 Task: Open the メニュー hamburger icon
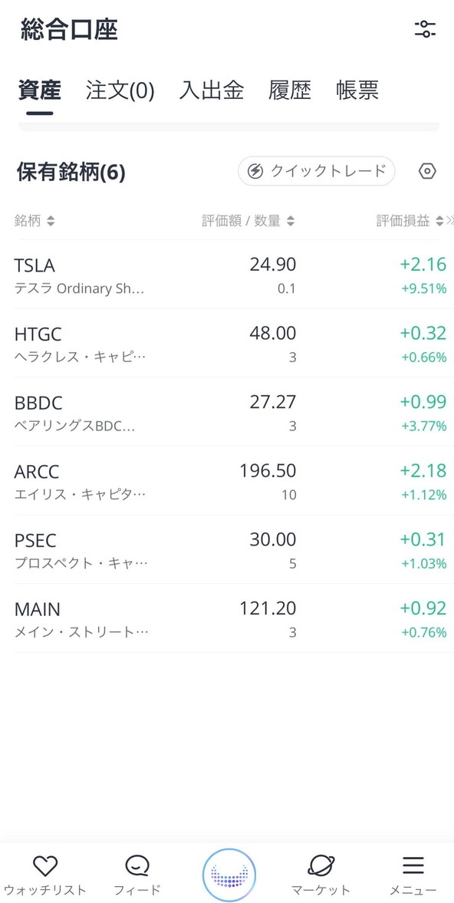(x=413, y=865)
